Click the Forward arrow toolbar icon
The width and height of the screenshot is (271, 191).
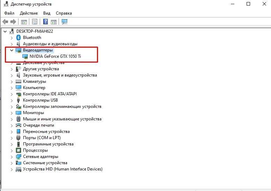pyautogui.click(x=13, y=22)
